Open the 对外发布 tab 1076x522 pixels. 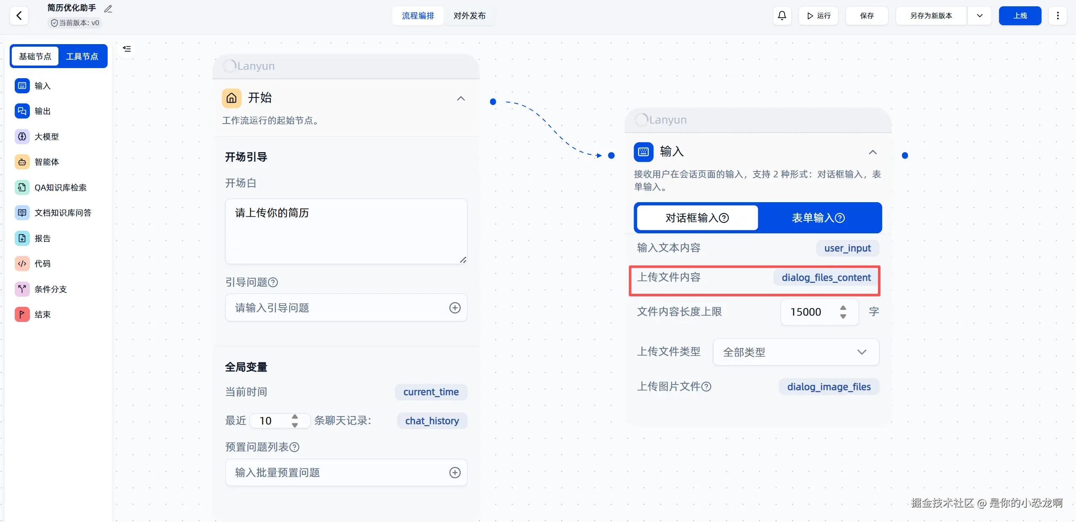click(x=469, y=16)
